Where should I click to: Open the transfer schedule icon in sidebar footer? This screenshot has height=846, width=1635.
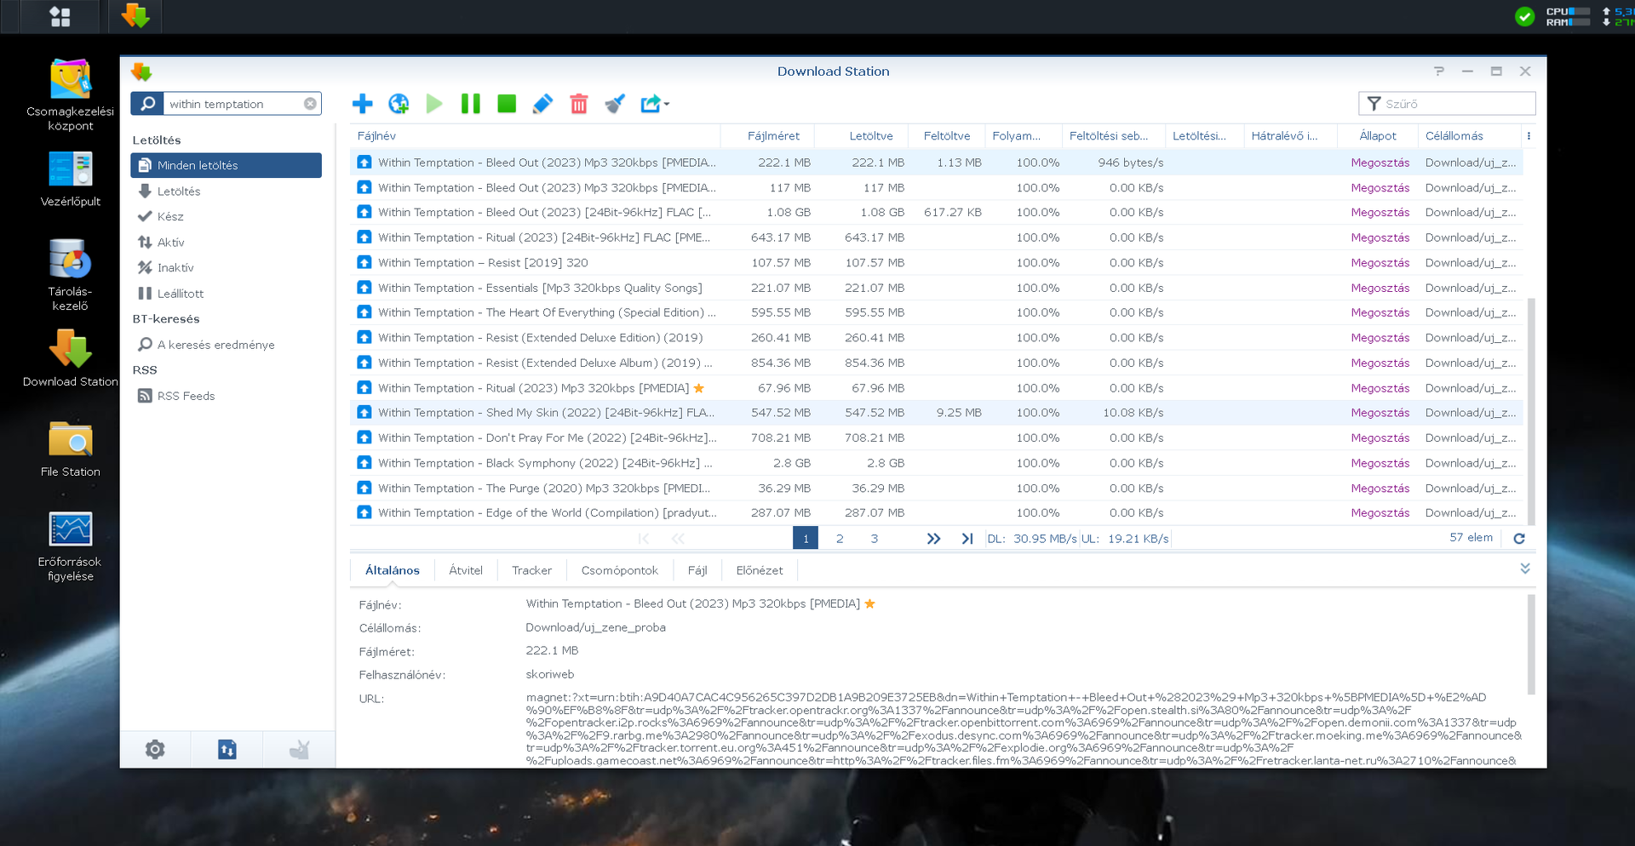click(227, 750)
